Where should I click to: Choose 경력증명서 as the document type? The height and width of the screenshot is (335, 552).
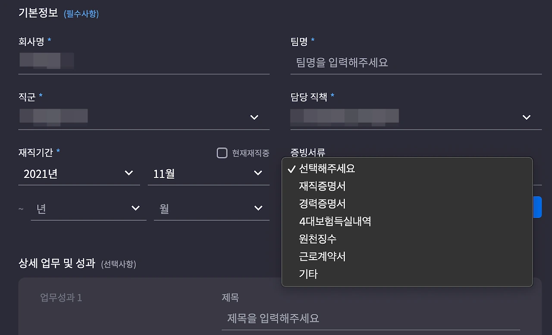coord(321,203)
